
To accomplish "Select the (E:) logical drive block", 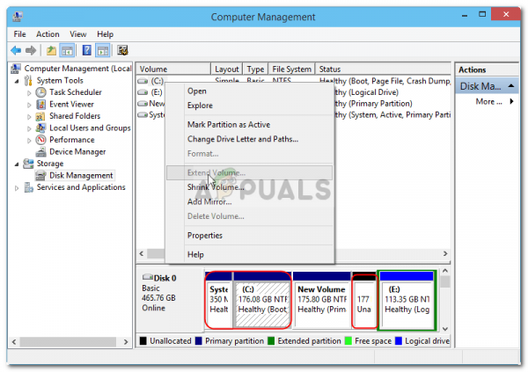I will coord(407,300).
